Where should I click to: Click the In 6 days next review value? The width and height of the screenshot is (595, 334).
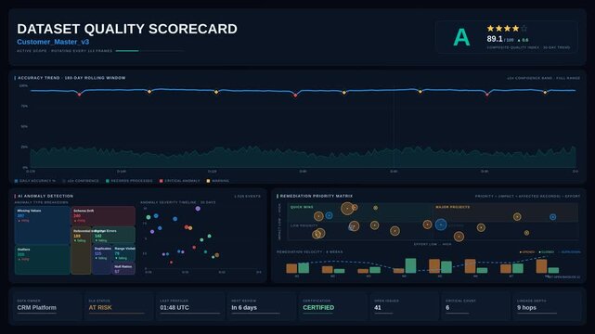[244, 307]
